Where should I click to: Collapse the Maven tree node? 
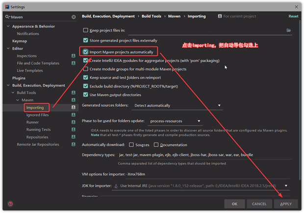(x=18, y=100)
